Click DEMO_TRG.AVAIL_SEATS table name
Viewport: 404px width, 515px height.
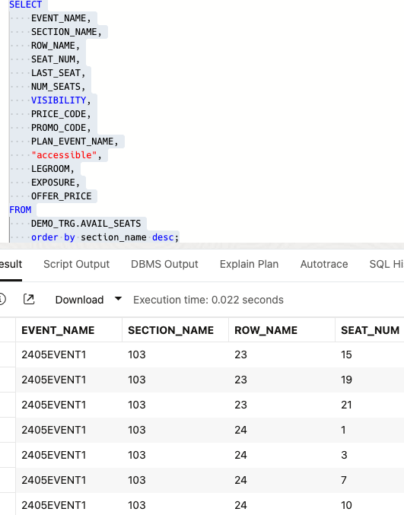click(x=86, y=224)
